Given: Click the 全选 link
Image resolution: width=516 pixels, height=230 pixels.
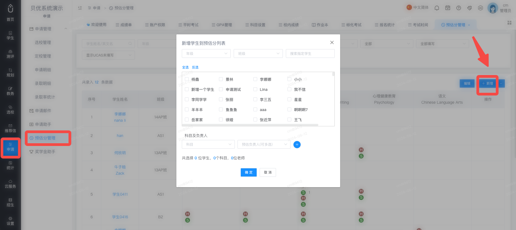Looking at the screenshot, I should click(x=185, y=67).
